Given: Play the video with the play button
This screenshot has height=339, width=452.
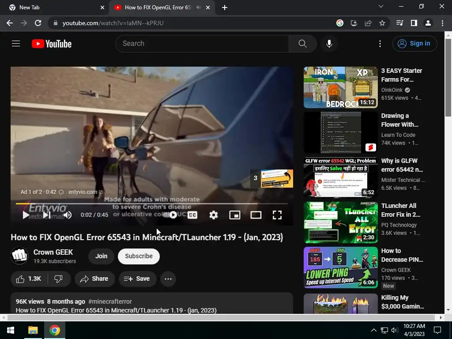Looking at the screenshot, I should (x=26, y=215).
